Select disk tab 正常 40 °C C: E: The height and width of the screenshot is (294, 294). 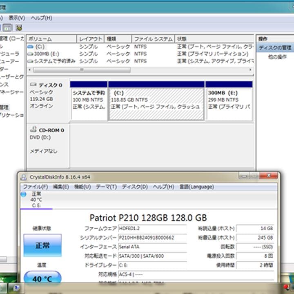pos(36,200)
